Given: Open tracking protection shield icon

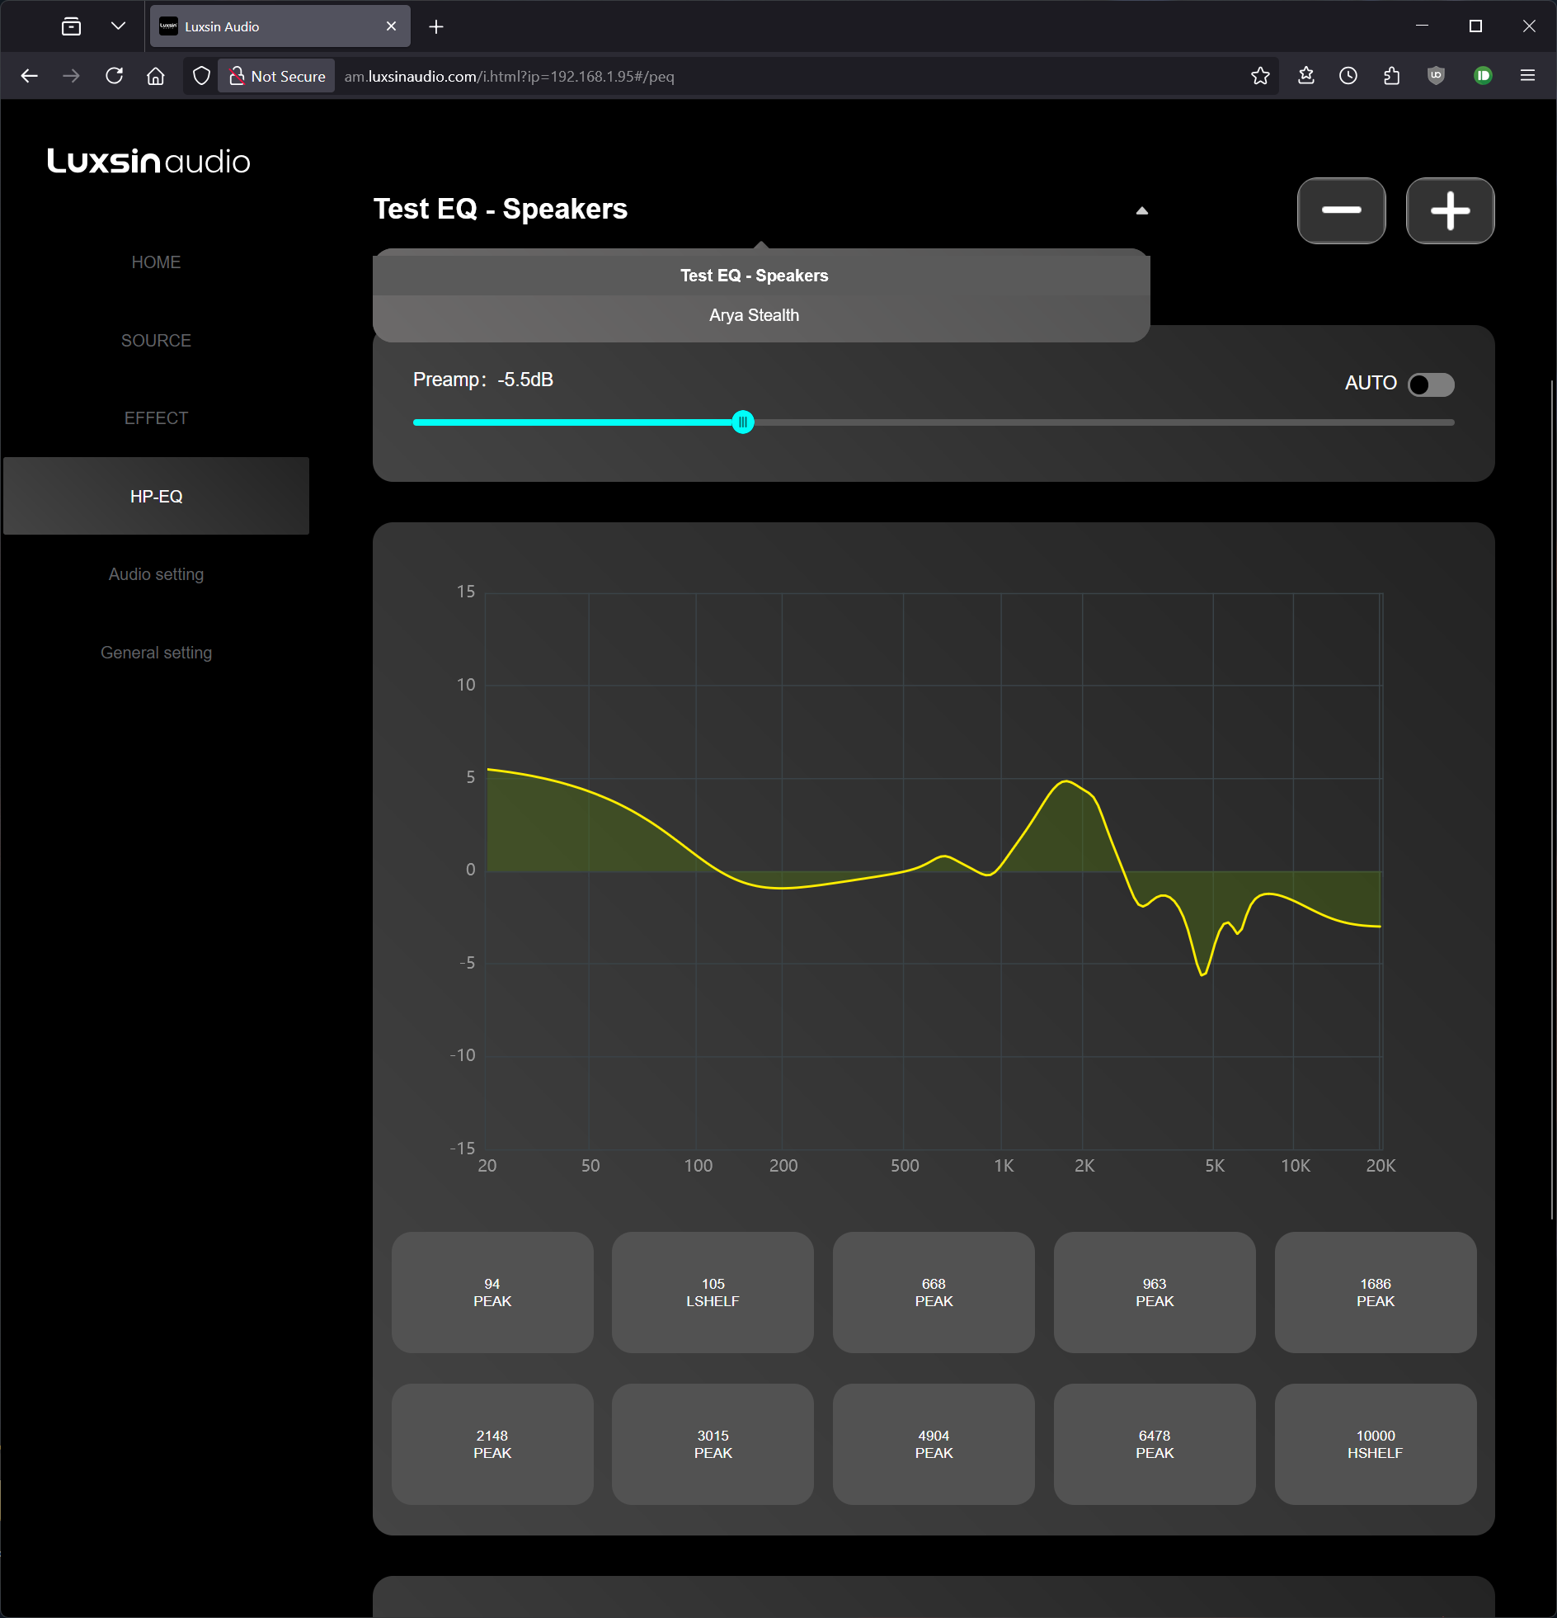Looking at the screenshot, I should pyautogui.click(x=201, y=76).
